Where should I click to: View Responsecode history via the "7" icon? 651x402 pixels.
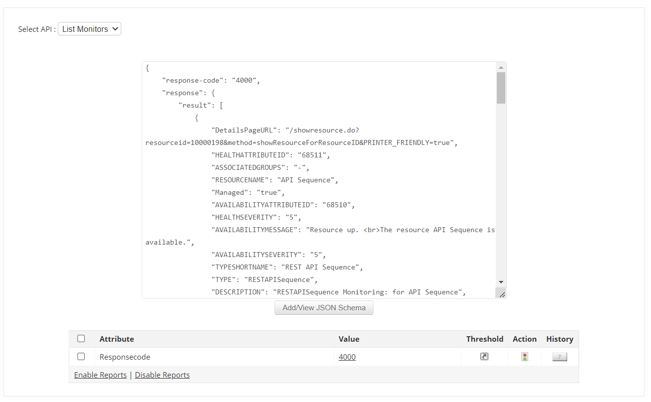(x=559, y=357)
